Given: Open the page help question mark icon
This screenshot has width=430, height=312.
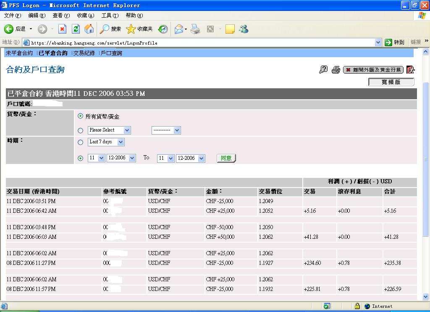Looking at the screenshot, I should tap(323, 70).
